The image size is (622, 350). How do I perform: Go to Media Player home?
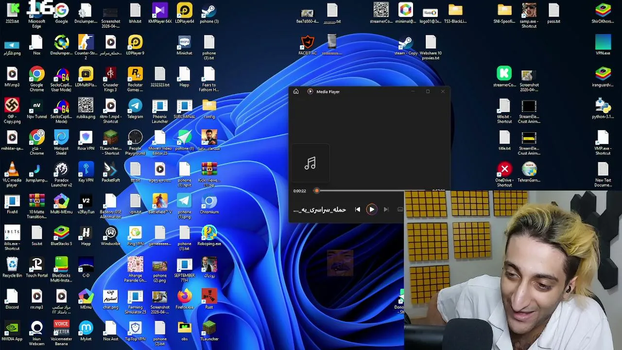tap(296, 91)
